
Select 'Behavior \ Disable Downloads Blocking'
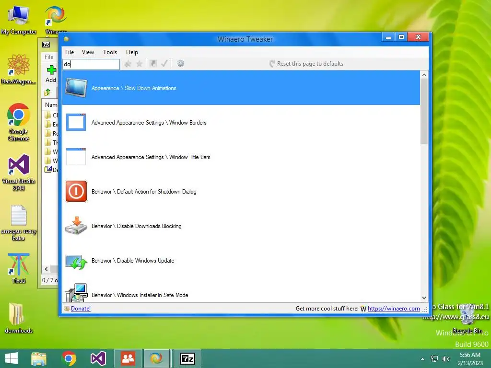(x=241, y=226)
